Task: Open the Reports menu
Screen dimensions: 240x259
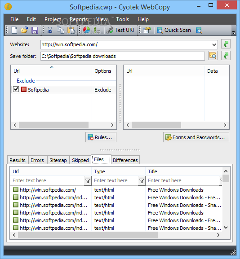Action: 79,19
